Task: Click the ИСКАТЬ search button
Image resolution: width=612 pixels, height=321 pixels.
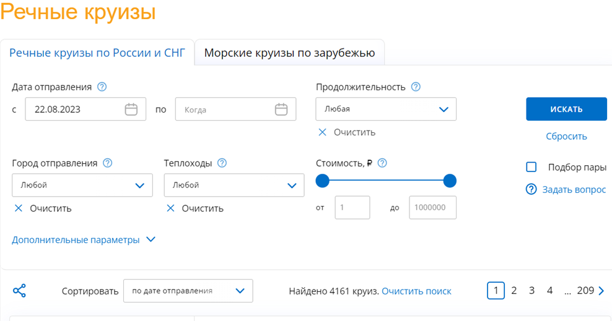Action: [x=566, y=109]
